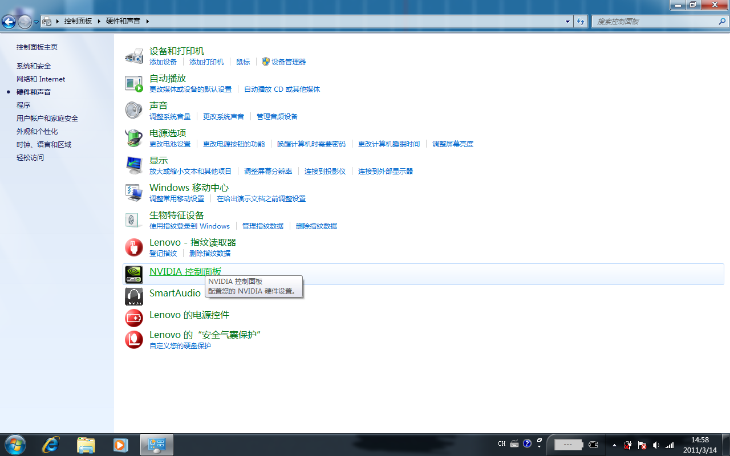This screenshot has width=730, height=456.
Task: Click the tray volume speaker icon
Action: [x=656, y=445]
